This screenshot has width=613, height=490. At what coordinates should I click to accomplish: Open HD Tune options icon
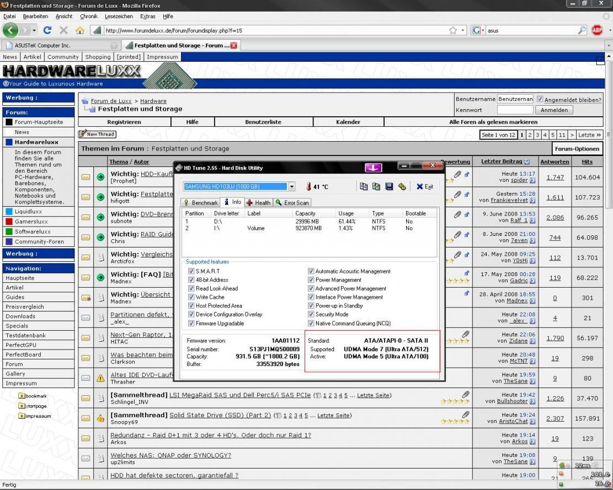402,187
